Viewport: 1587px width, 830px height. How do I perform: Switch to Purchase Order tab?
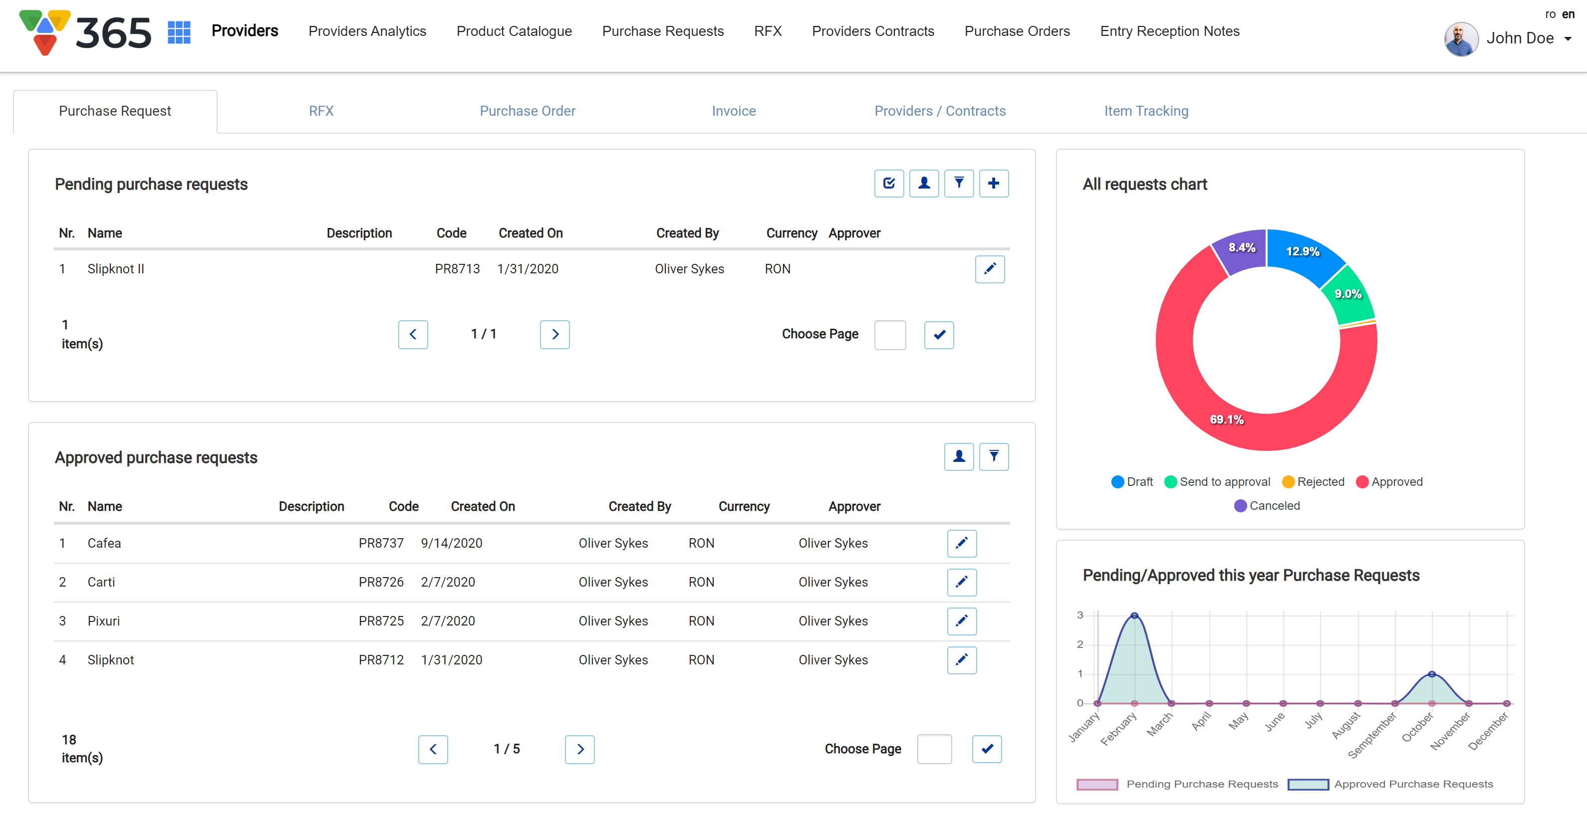(x=528, y=111)
